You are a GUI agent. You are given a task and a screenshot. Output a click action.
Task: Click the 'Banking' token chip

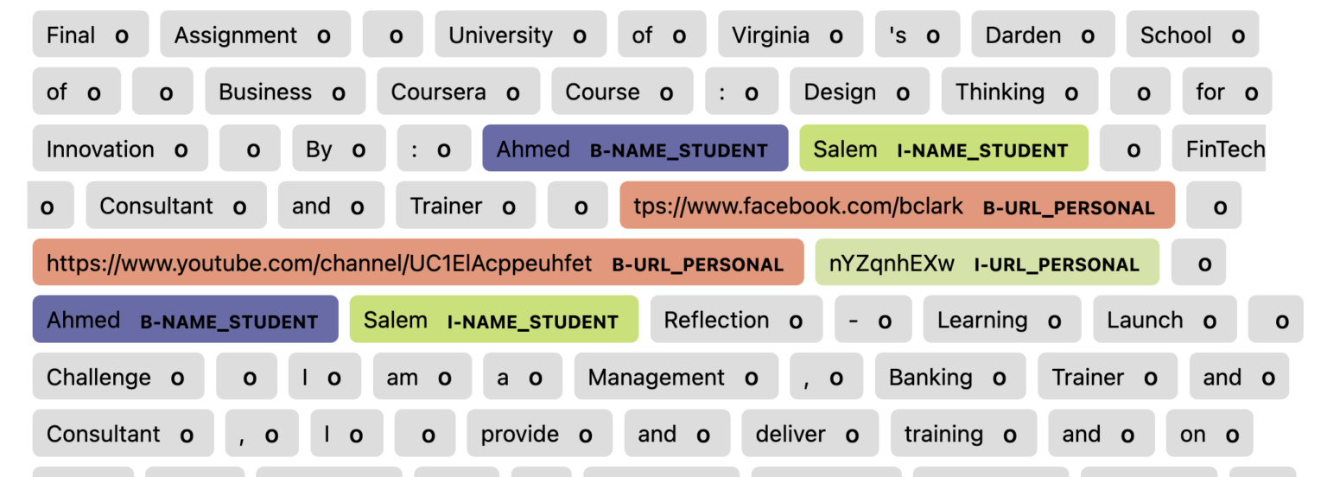click(x=949, y=378)
